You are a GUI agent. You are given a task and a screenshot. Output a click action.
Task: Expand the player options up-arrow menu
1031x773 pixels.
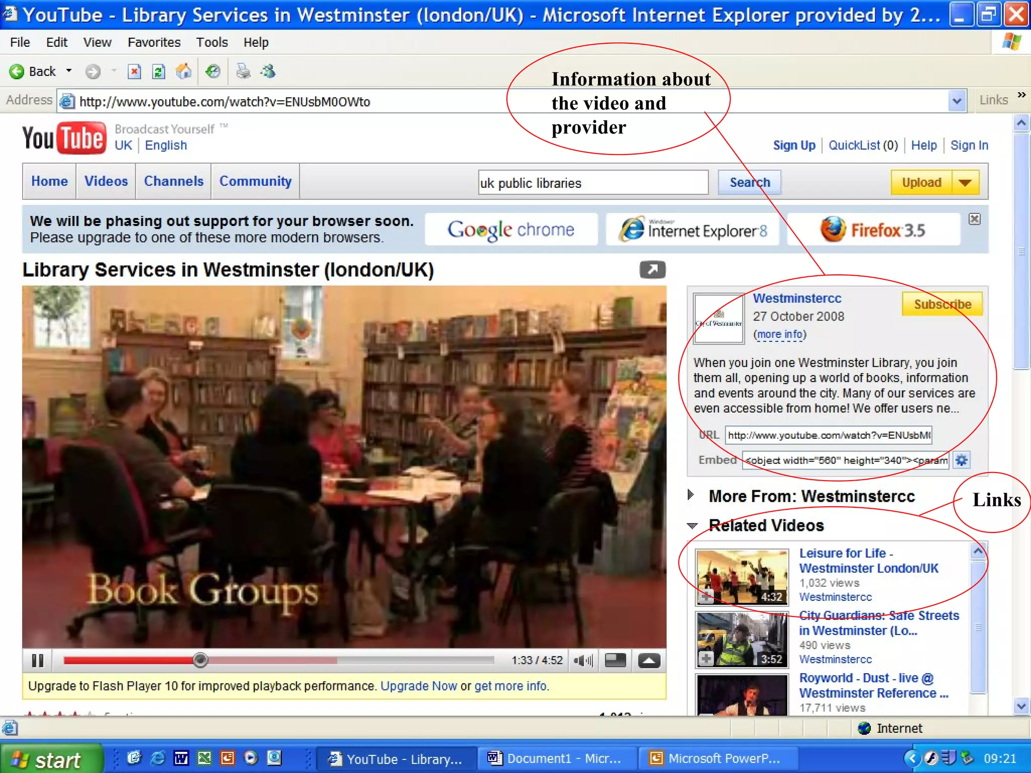click(649, 660)
